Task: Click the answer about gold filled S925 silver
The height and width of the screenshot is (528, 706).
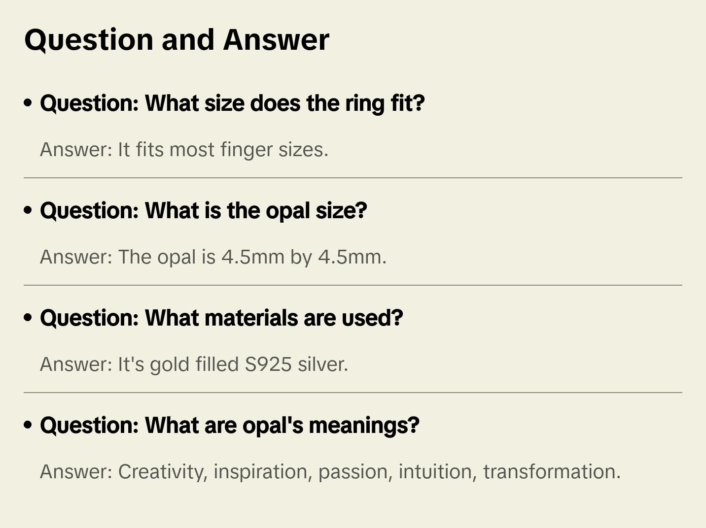Action: (194, 364)
